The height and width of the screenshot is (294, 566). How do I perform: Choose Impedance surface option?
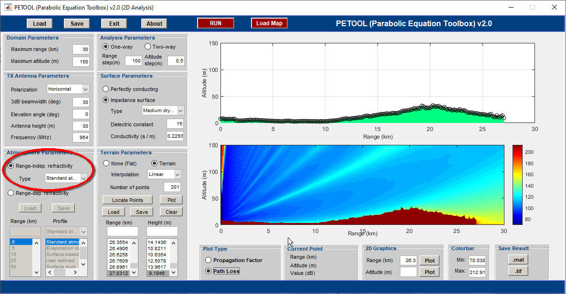(106, 100)
